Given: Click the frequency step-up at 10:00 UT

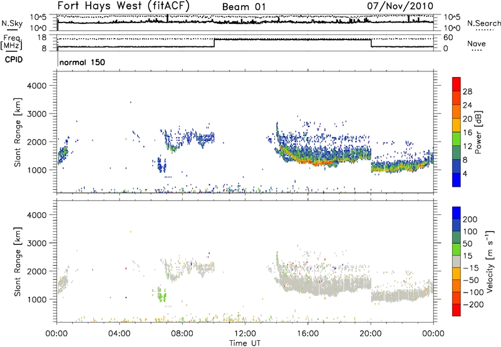Looking at the screenshot, I should tap(214, 43).
